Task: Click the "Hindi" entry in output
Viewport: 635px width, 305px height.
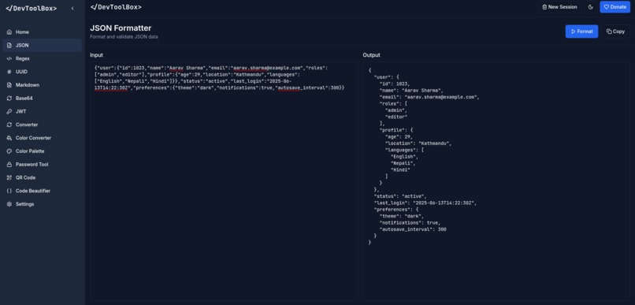Action: click(x=400, y=169)
